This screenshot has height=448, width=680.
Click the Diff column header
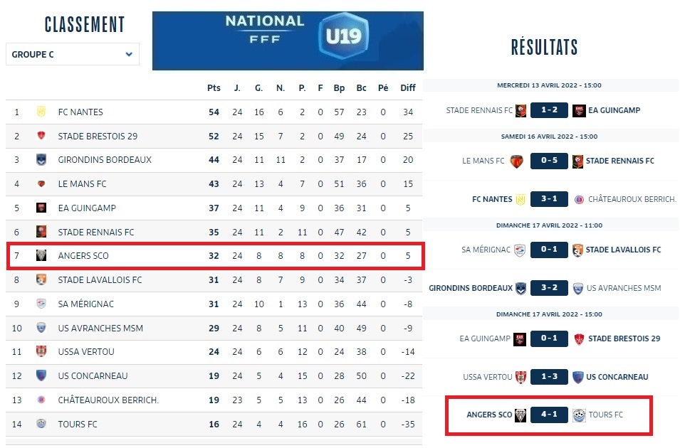[x=407, y=88]
